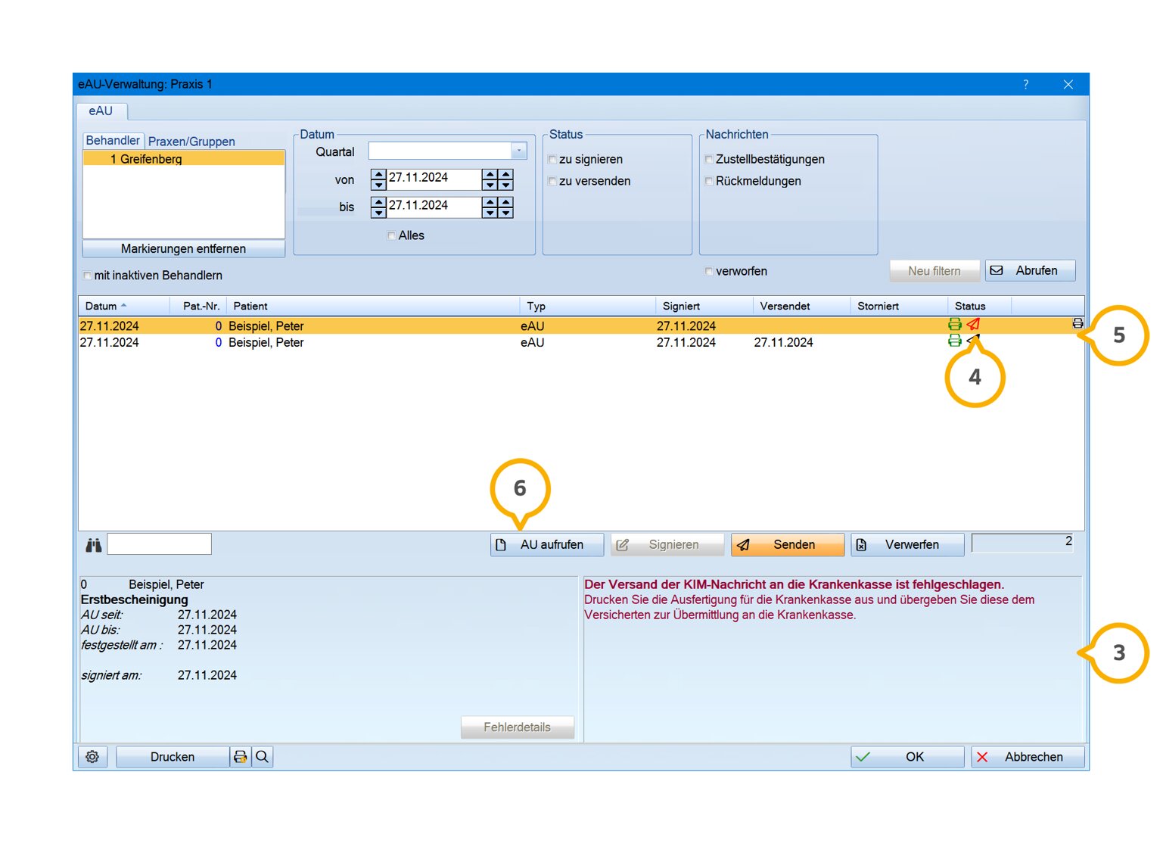The height and width of the screenshot is (844, 1163).
Task: Open the Quartal dropdown
Action: coord(519,151)
